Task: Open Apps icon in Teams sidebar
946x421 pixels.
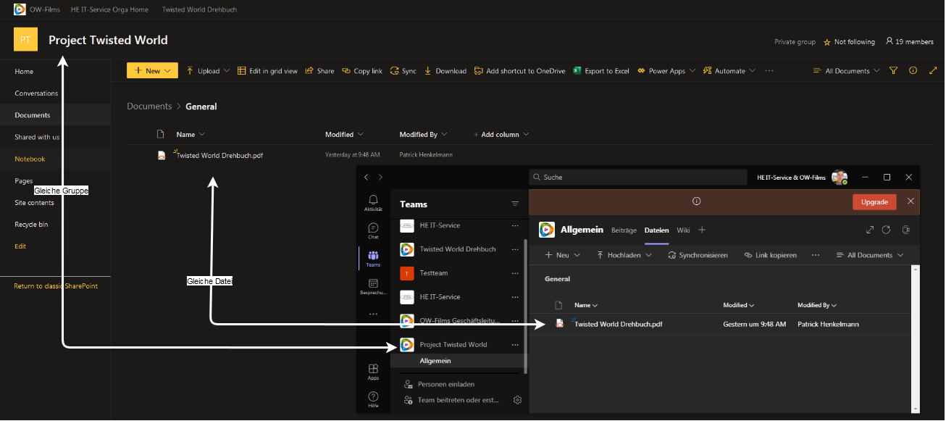Action: coord(373,369)
